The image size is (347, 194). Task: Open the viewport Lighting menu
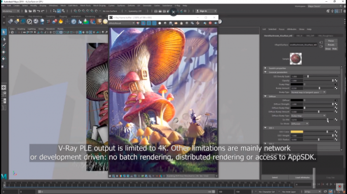(31, 29)
